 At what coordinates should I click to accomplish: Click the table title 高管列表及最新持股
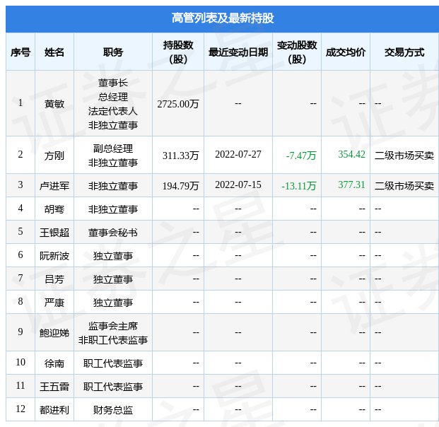point(223,18)
